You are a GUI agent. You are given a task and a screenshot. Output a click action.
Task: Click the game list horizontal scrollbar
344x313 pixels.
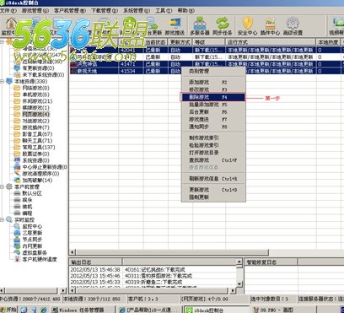coord(172,252)
